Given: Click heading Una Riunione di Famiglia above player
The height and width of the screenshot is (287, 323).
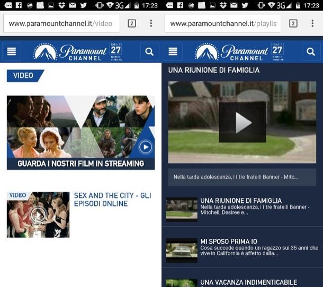Looking at the screenshot, I should click(x=214, y=70).
